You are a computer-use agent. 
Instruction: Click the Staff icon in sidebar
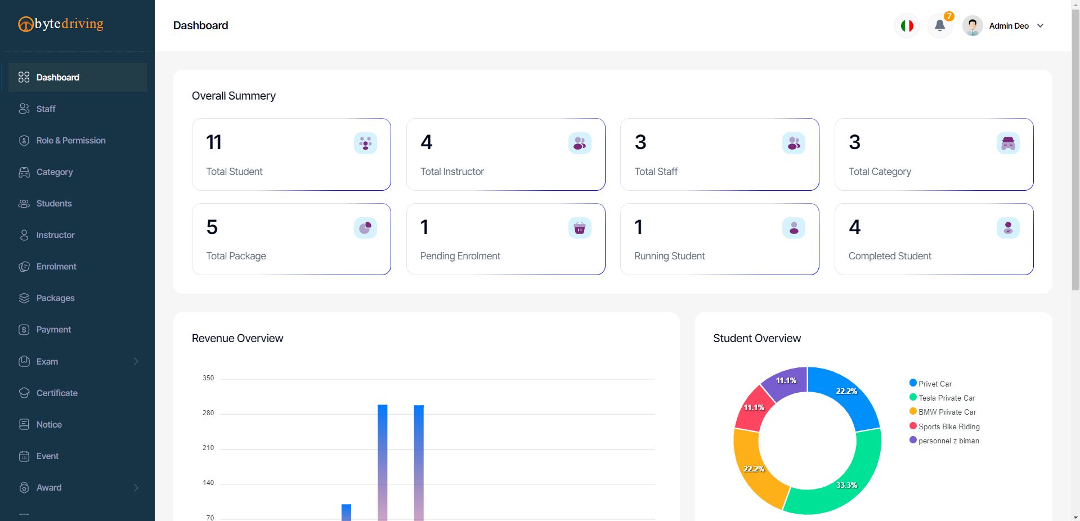tap(24, 109)
